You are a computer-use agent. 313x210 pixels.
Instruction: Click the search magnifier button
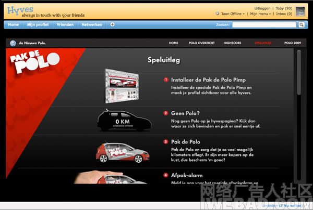click(x=302, y=24)
